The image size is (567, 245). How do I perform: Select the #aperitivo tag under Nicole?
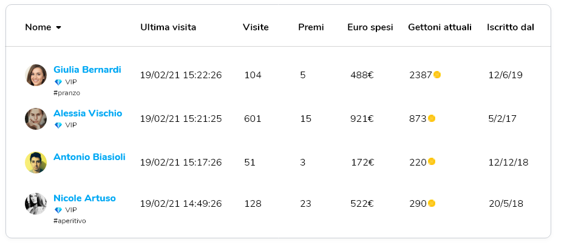tap(69, 221)
